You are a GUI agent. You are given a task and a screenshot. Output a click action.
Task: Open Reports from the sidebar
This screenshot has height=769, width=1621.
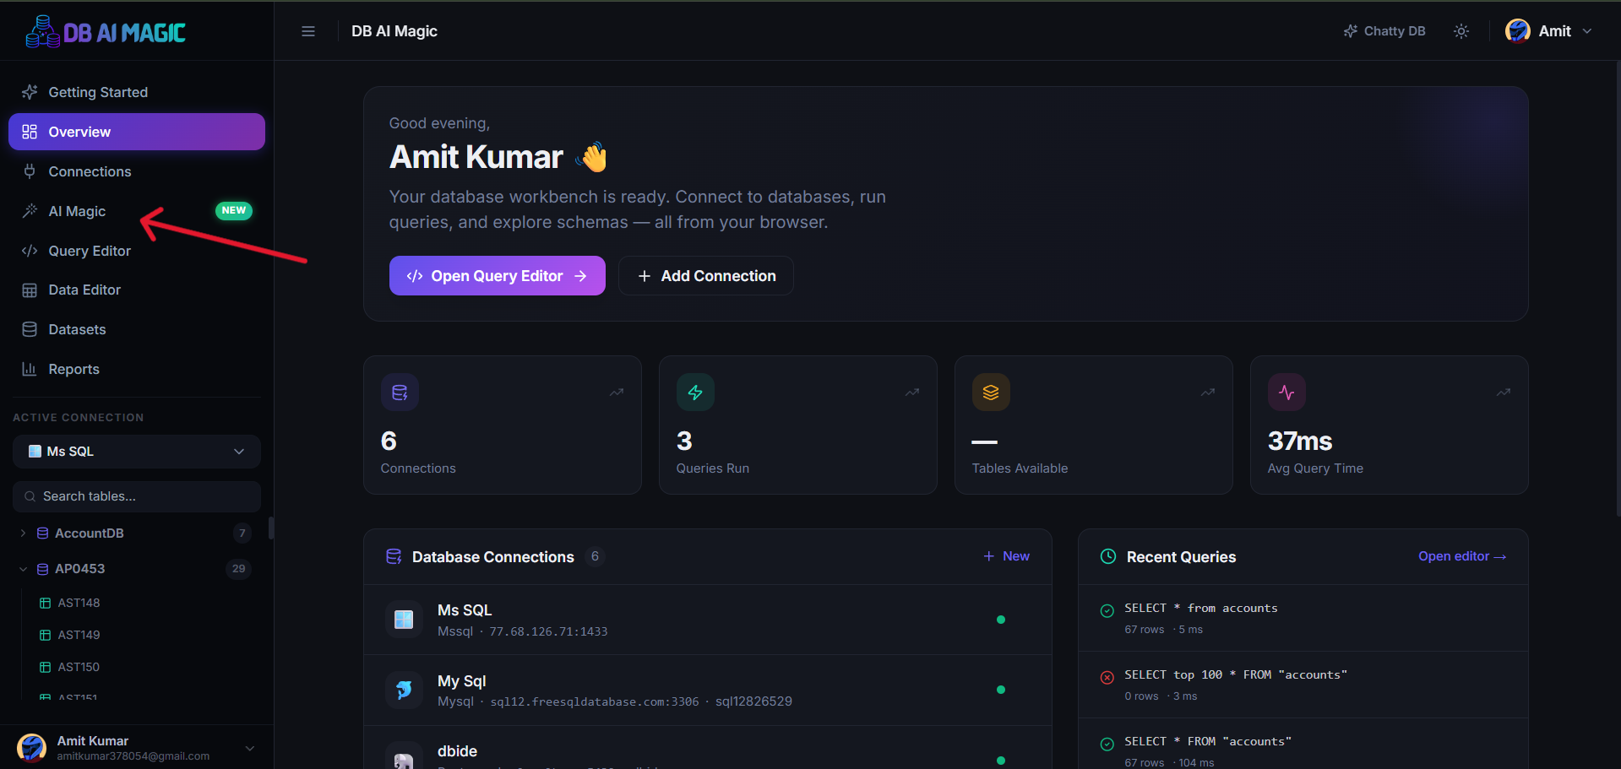137,369
